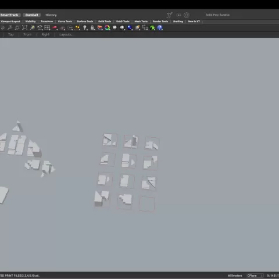Toggle the SmartTrack option
279x279 pixels.
click(10, 15)
